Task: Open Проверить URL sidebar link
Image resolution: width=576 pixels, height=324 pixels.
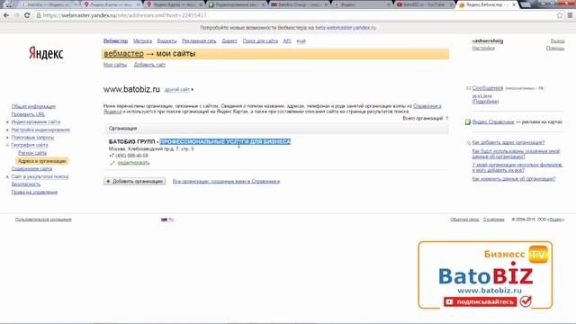Action: (x=28, y=114)
